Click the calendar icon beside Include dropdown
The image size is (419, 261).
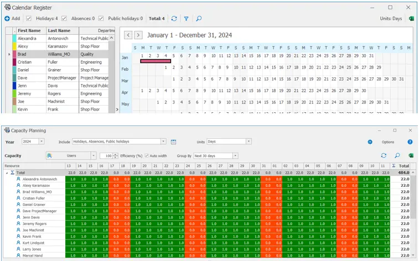[173, 142]
